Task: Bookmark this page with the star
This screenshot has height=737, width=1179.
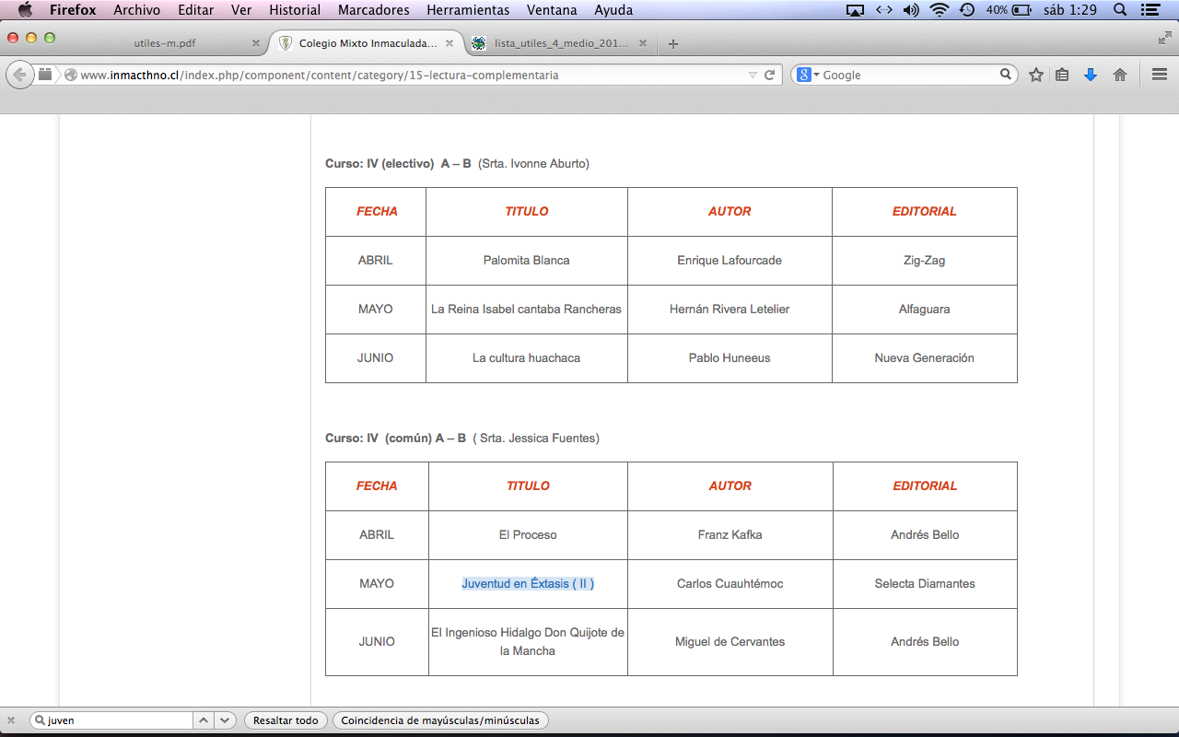Action: point(1036,75)
